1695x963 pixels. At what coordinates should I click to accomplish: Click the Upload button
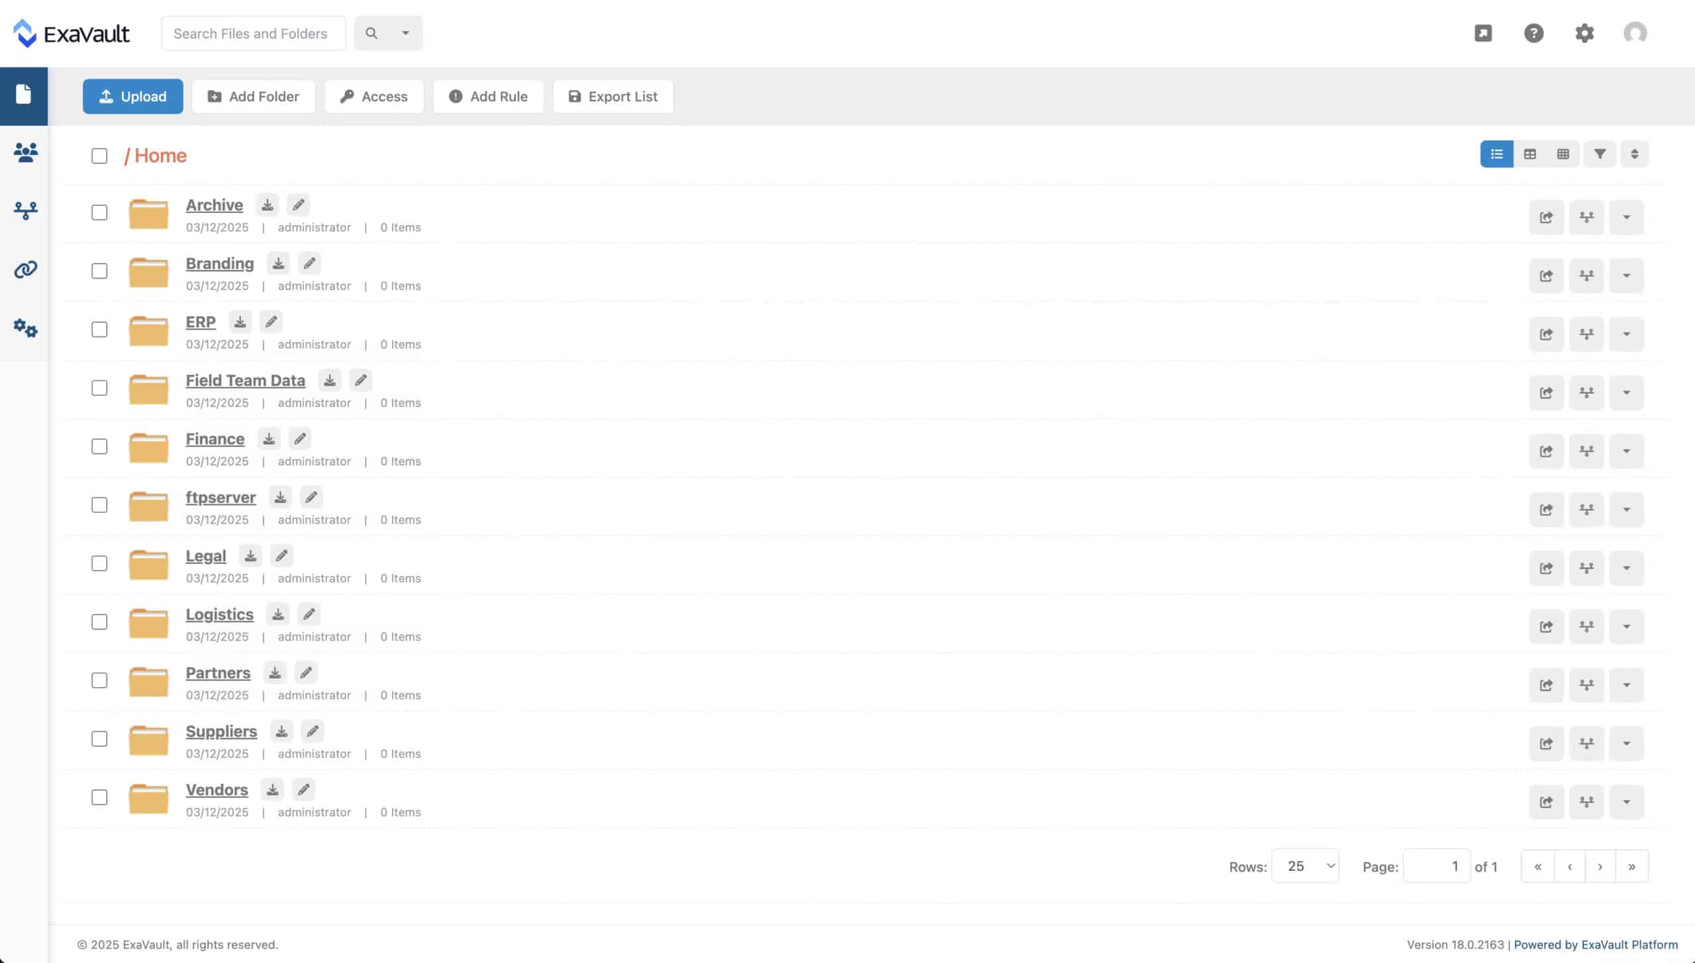132,96
